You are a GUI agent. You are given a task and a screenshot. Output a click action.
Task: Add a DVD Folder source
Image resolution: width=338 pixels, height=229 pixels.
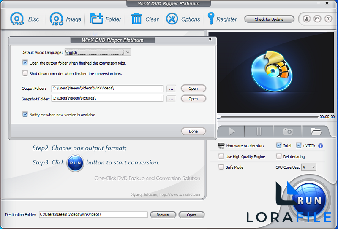coord(96,19)
